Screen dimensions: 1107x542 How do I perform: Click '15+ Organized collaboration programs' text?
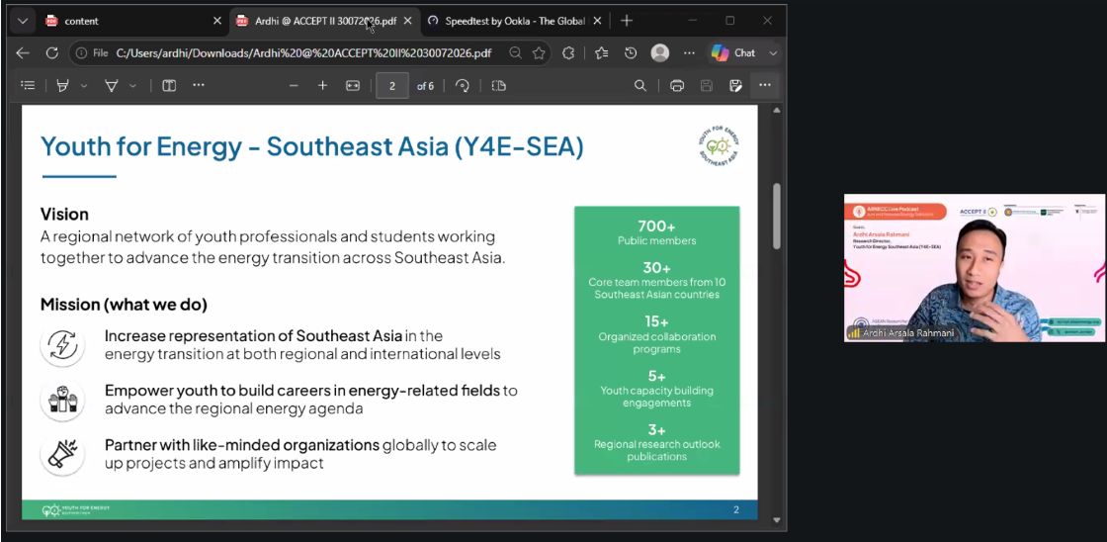[x=656, y=334]
